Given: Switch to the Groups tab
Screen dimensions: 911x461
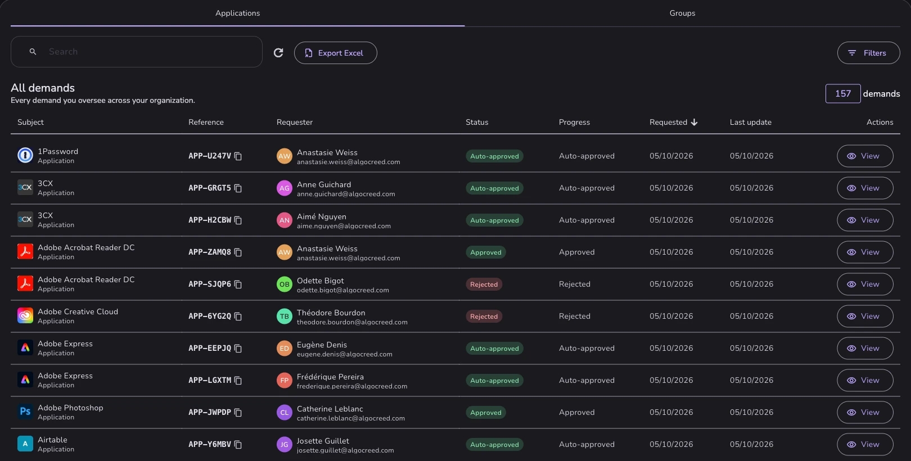Looking at the screenshot, I should coord(682,13).
